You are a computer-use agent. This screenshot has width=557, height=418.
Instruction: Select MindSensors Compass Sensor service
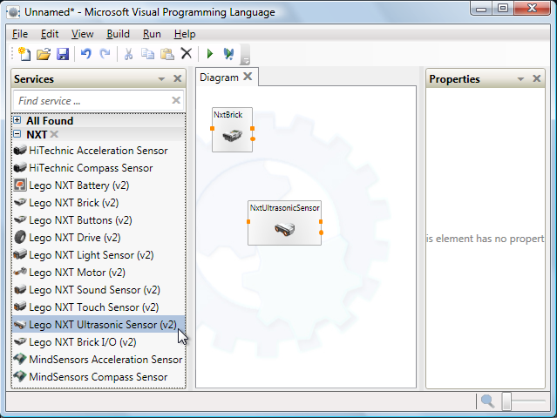tap(98, 376)
